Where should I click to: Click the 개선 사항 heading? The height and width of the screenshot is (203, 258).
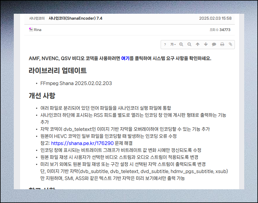[x=42, y=96]
